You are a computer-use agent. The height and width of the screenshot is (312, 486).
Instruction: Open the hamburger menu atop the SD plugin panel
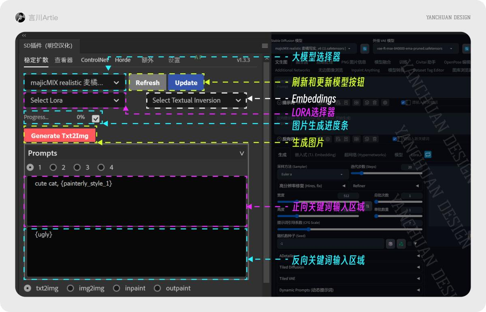(264, 46)
